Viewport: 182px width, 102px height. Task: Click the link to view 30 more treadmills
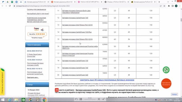pos(107,80)
